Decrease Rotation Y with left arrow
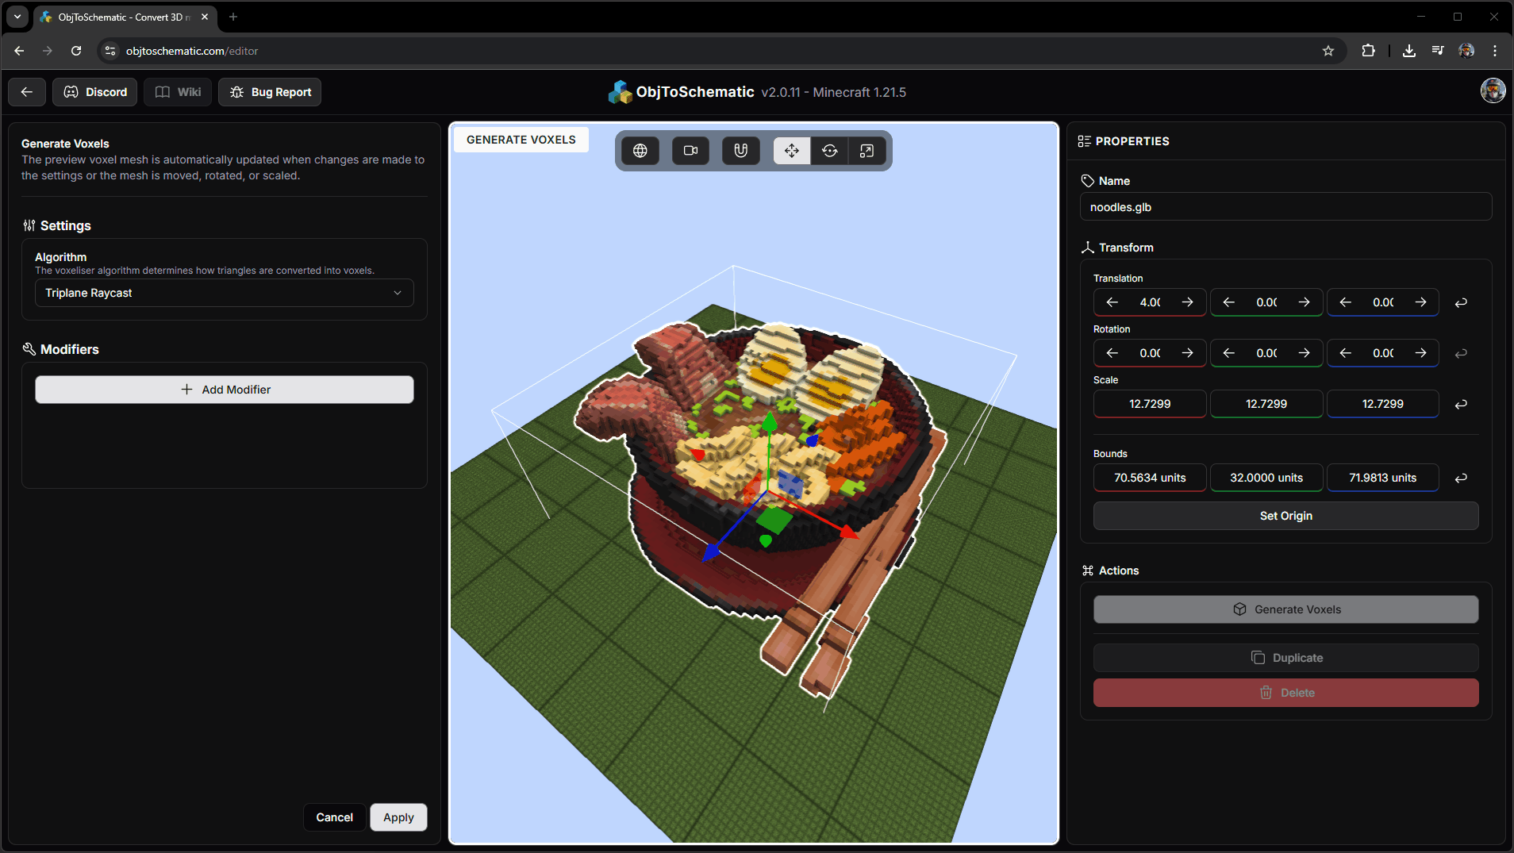Viewport: 1514px width, 853px height. (1228, 353)
